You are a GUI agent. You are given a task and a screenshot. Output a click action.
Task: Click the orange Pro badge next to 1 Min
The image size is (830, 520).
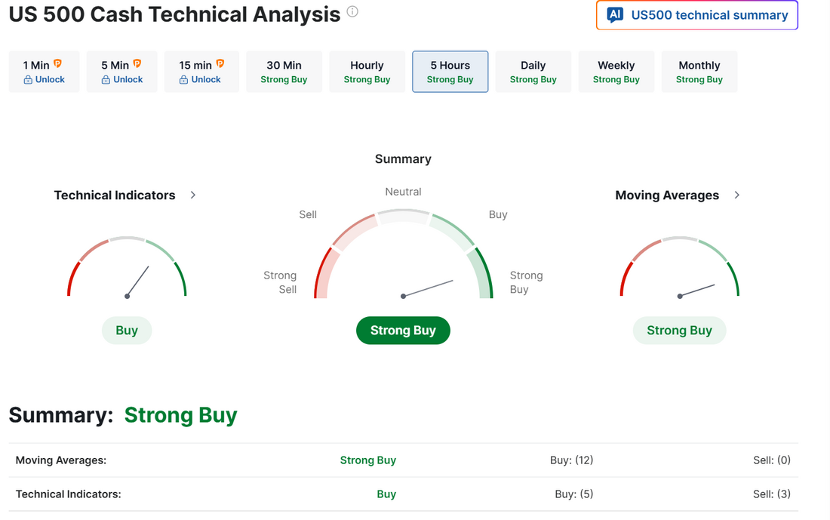click(x=57, y=64)
